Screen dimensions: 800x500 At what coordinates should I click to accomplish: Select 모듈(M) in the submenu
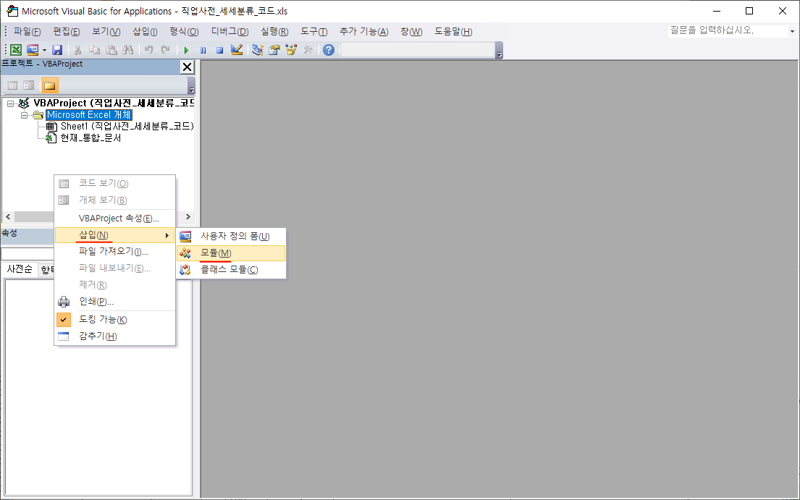click(231, 253)
